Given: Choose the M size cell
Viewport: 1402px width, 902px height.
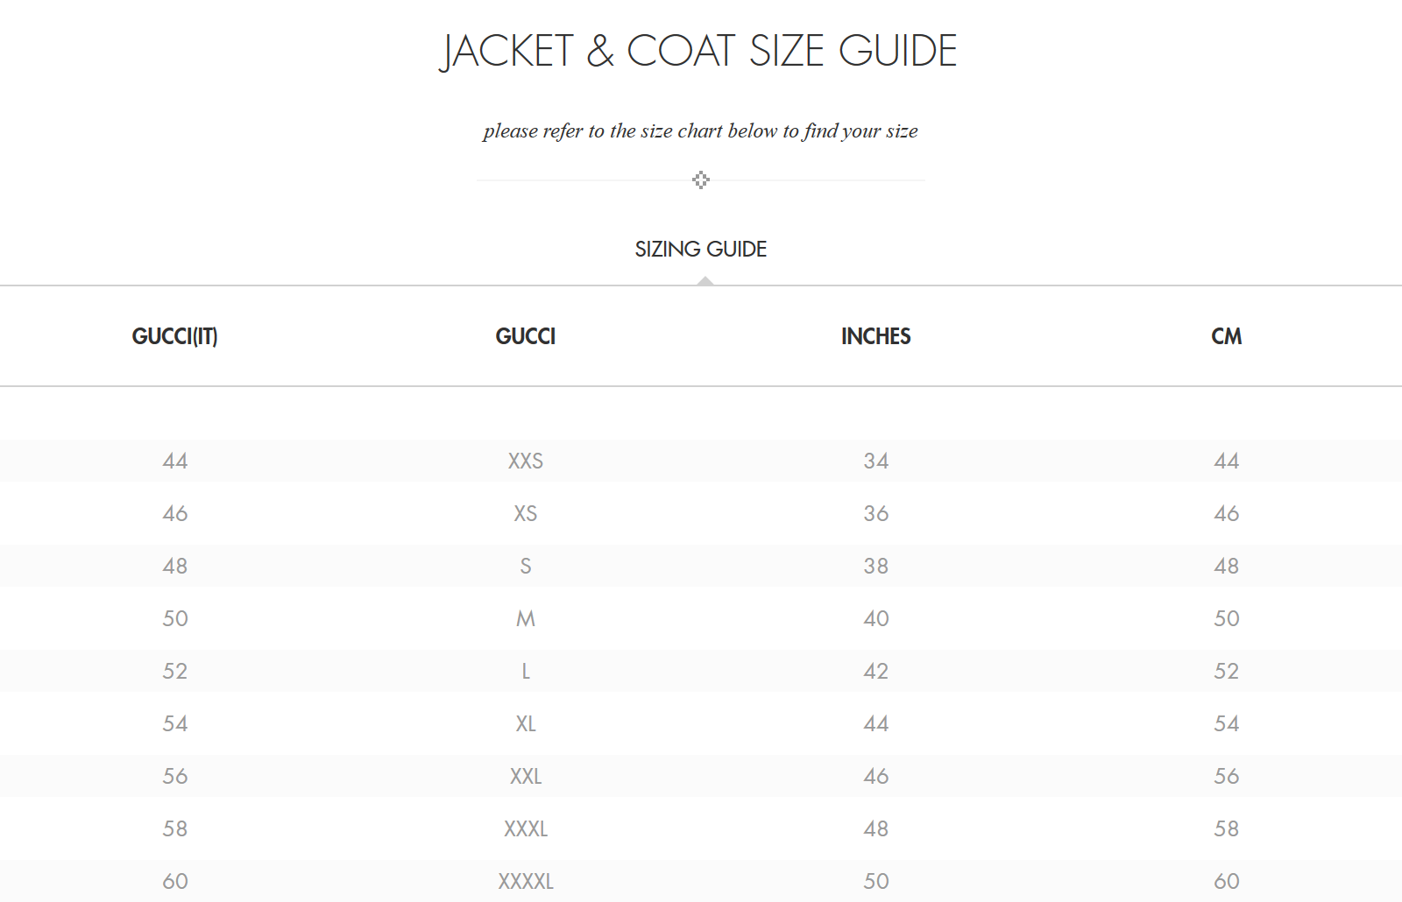Looking at the screenshot, I should click(x=526, y=618).
